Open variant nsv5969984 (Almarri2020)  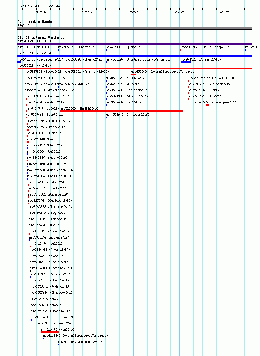pyautogui.click(x=46, y=78)
